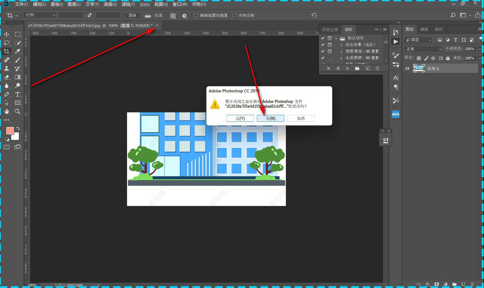Select the Lasso tool
The image size is (484, 288).
pos(7,43)
